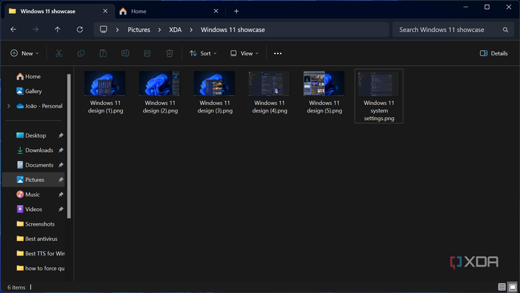520x293 pixels.
Task: Open the View dropdown
Action: pyautogui.click(x=244, y=53)
